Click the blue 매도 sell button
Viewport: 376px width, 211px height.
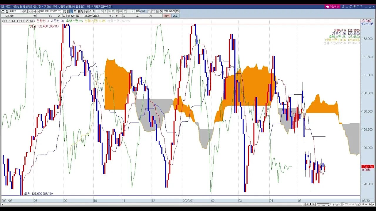click(175, 16)
